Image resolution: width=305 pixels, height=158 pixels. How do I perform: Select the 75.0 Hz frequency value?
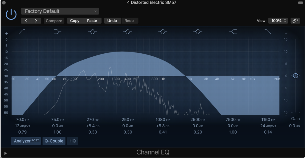[57, 120]
